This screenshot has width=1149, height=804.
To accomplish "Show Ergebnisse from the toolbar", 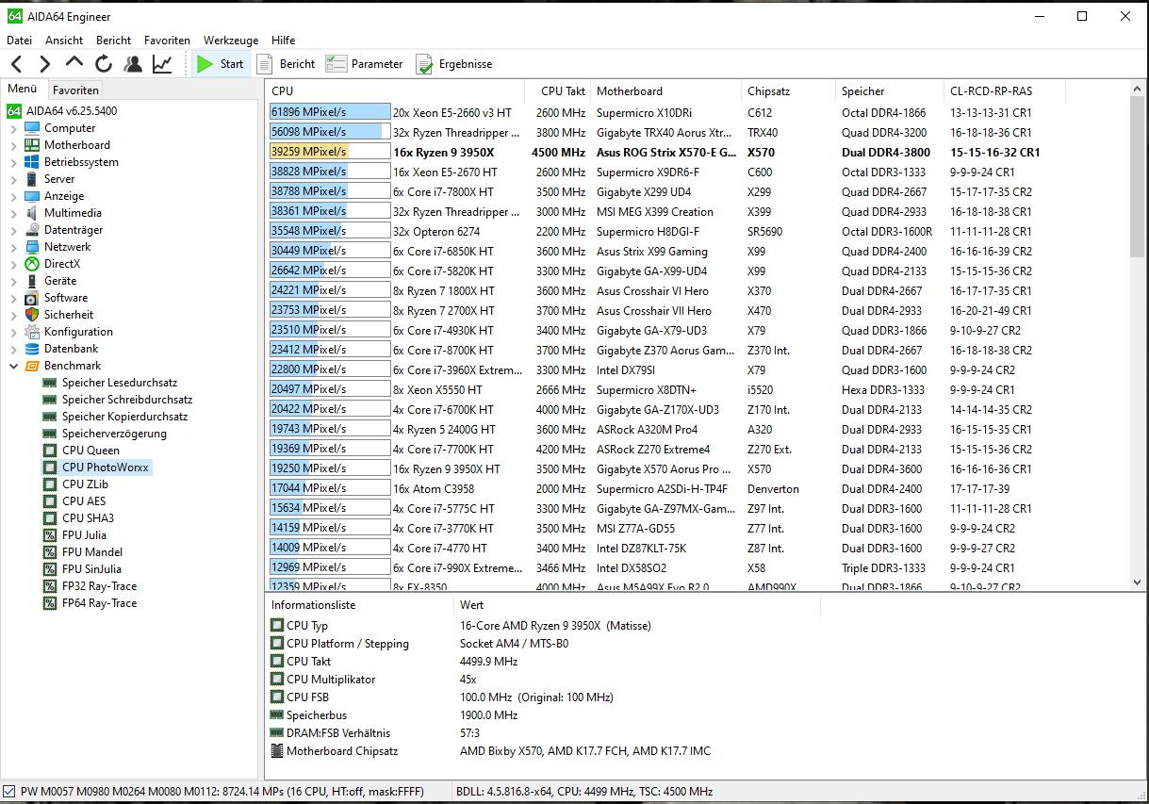I will (x=454, y=64).
